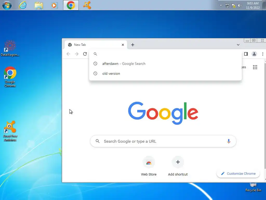
Task: Launch Internet Explorer from the taskbar
Action: tap(23, 5)
